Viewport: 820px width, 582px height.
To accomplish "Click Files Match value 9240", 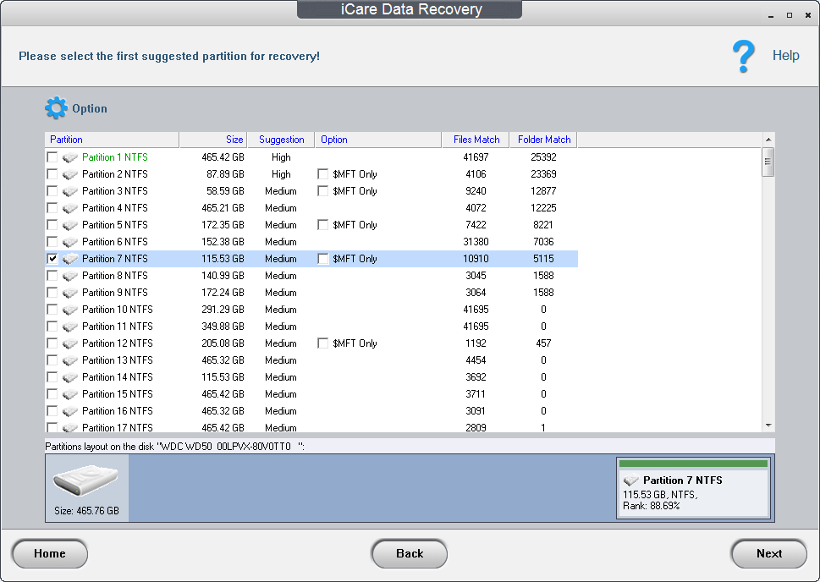I will point(476,191).
